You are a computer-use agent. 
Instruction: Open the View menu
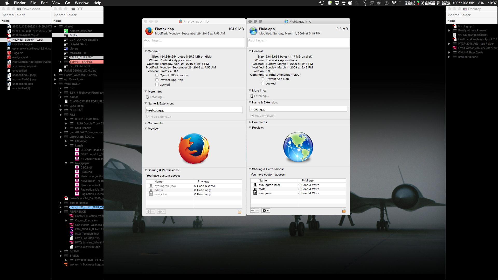(x=56, y=3)
